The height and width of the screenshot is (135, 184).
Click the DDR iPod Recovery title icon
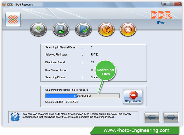[4, 5]
